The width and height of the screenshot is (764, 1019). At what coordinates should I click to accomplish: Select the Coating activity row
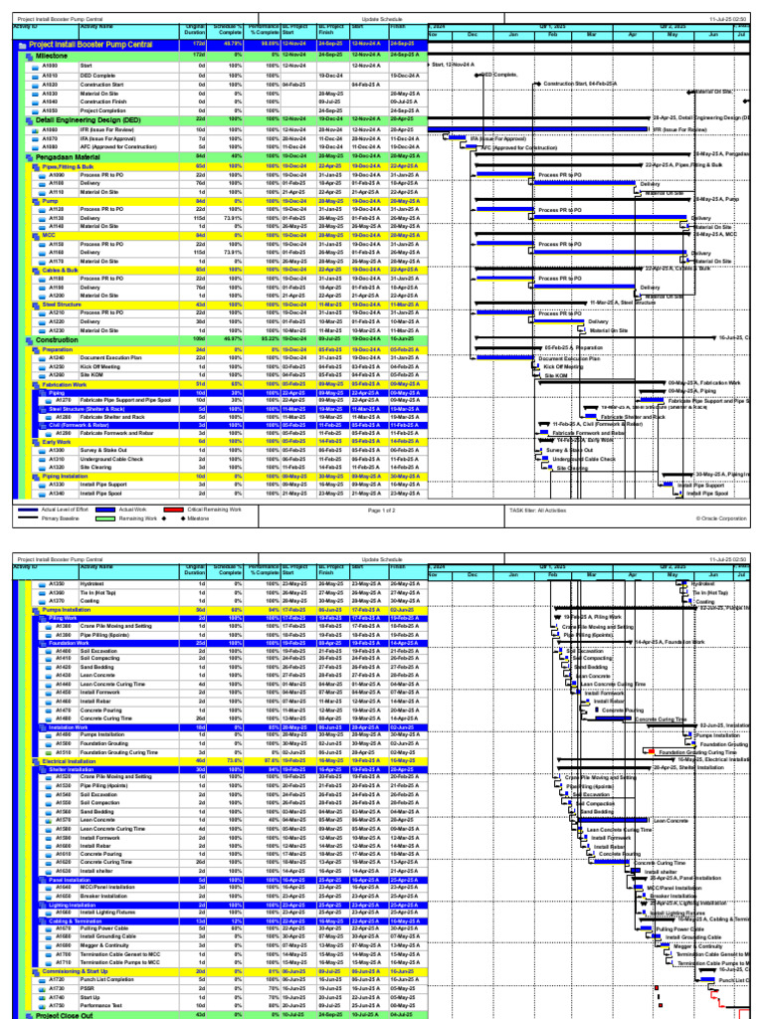click(230, 601)
